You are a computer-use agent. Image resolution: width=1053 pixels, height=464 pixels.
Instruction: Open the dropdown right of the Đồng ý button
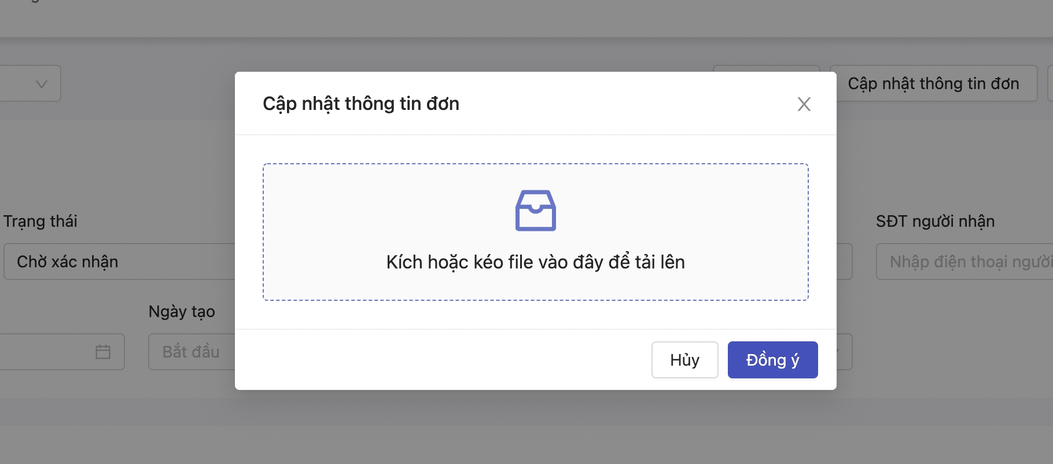point(844,352)
